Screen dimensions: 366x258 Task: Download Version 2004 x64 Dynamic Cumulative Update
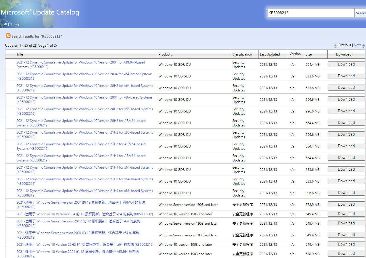[346, 76]
